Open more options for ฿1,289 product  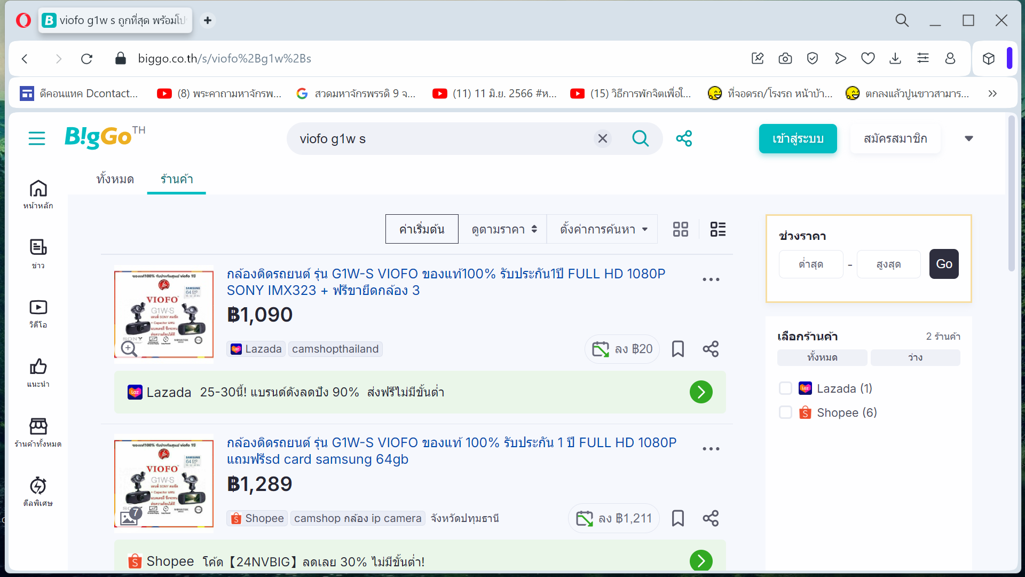click(711, 449)
